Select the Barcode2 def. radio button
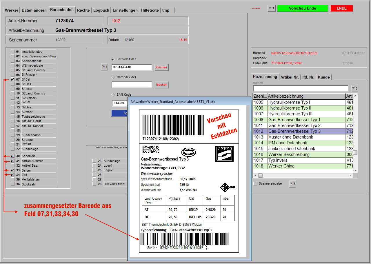Screen dimensions: 371x264 [113, 77]
